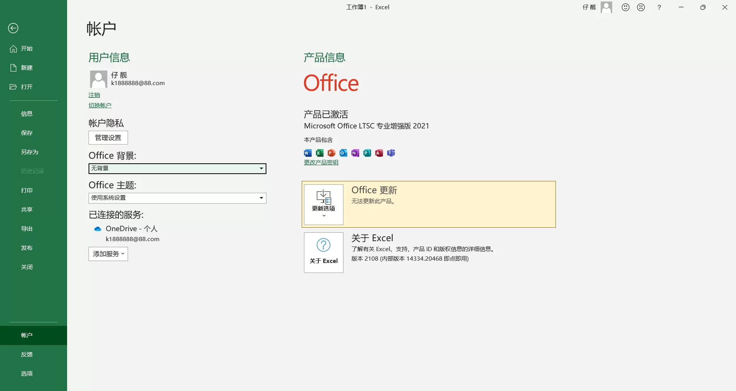Expand the 添加服务 menu
The height and width of the screenshot is (391, 736).
(x=108, y=254)
